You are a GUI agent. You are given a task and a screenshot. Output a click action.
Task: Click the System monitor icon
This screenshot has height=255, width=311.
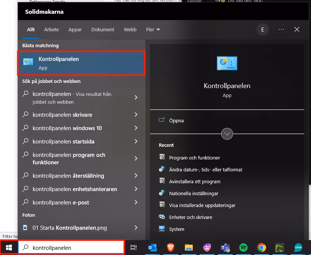point(162,229)
